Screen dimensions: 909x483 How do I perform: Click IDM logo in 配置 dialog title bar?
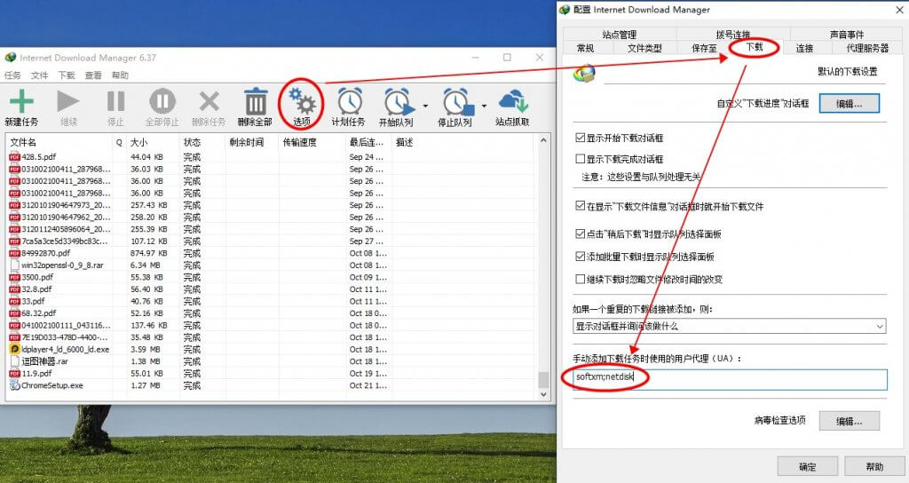coord(564,9)
